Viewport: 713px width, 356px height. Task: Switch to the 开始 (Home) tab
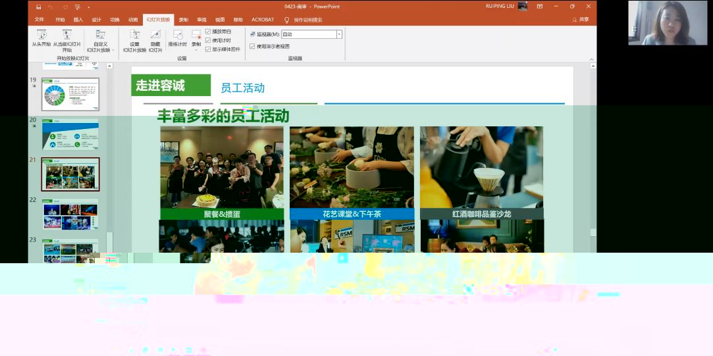tap(60, 20)
